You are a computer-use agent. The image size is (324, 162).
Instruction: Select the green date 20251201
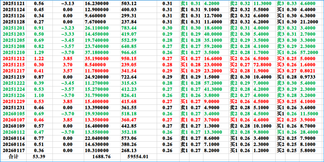point(13,28)
